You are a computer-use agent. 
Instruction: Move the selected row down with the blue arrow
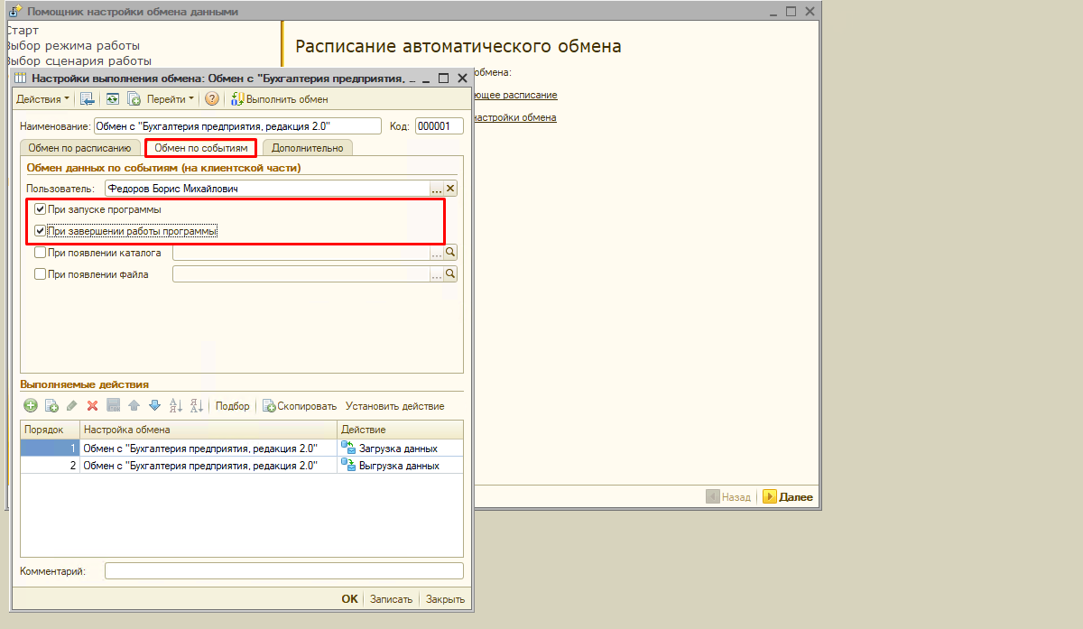tap(154, 406)
